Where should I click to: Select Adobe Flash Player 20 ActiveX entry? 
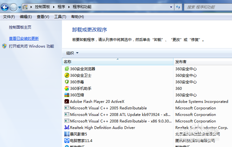click(97, 102)
